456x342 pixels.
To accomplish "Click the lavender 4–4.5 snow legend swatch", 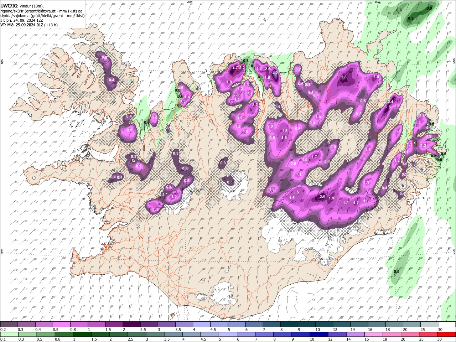I will point(201,325).
